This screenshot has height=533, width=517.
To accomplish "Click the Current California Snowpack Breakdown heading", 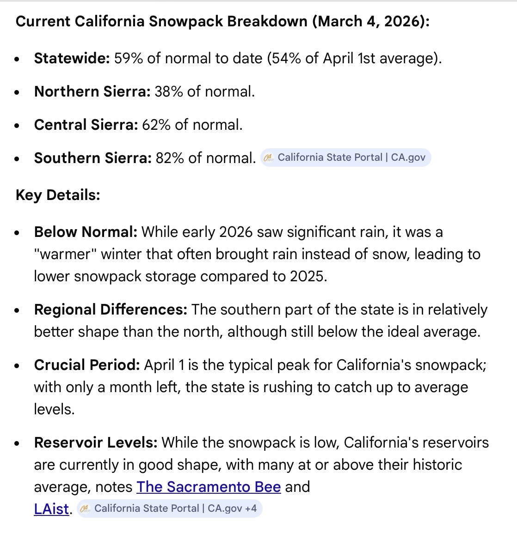I will click(x=222, y=22).
